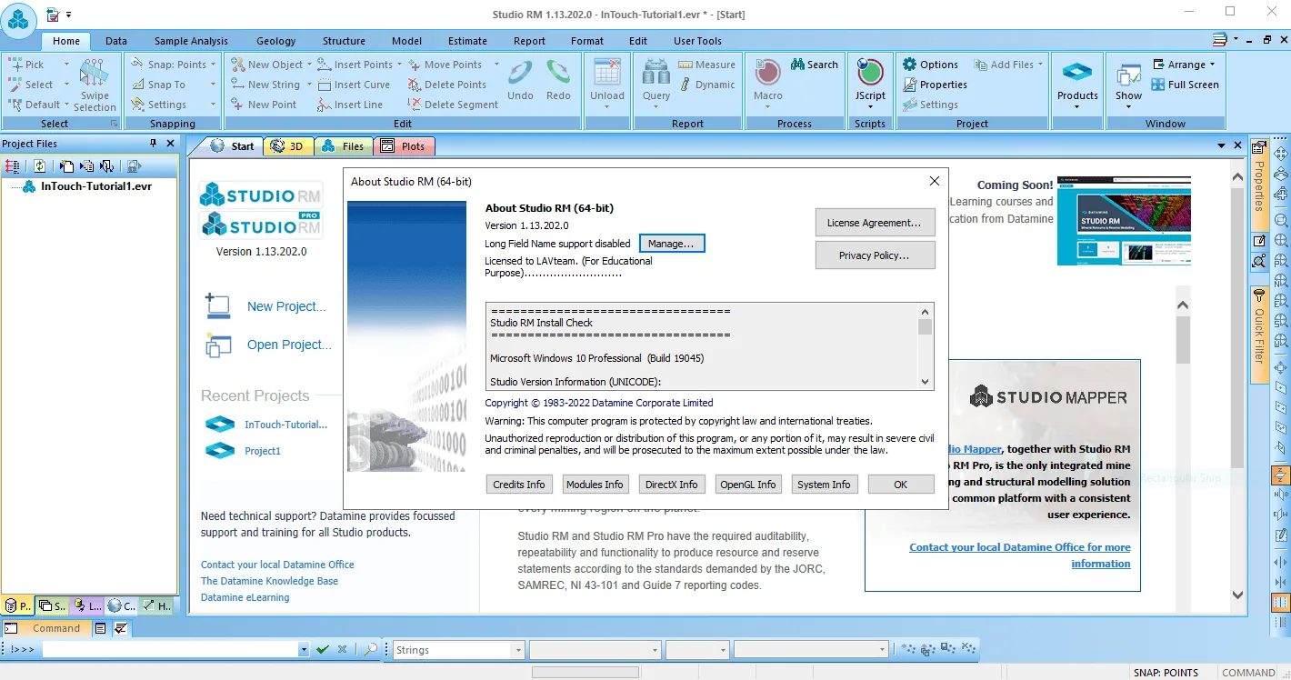Screen dimensions: 1291x680
Task: Click the Modules Info button
Action: coord(595,485)
